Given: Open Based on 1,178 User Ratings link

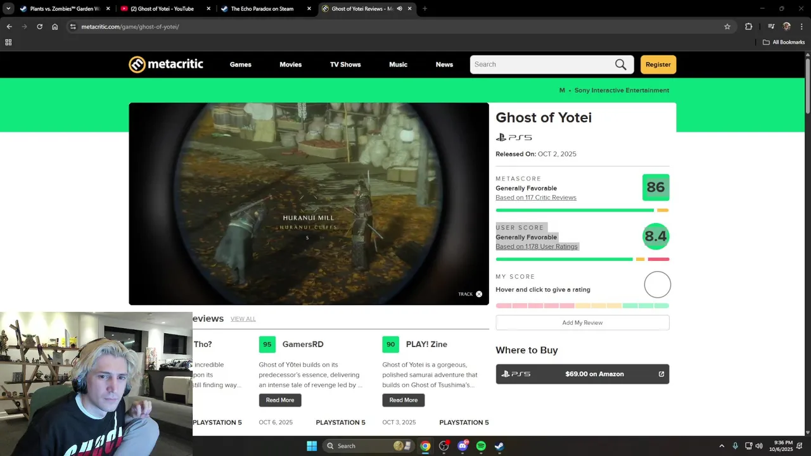Looking at the screenshot, I should point(537,246).
